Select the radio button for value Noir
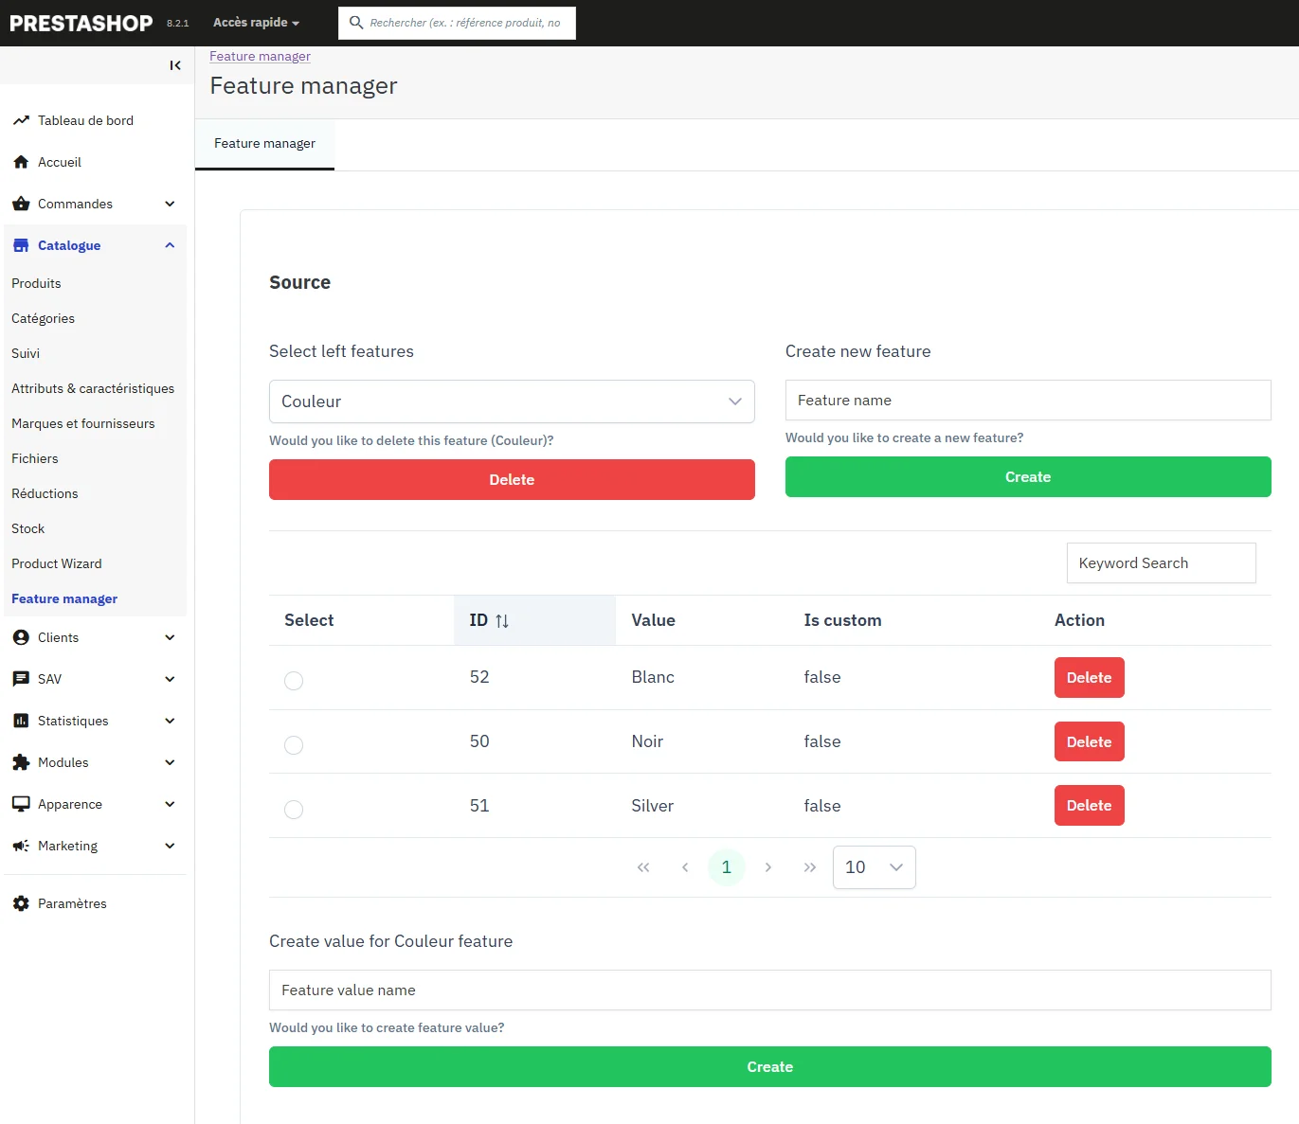The image size is (1299, 1124). (x=294, y=744)
